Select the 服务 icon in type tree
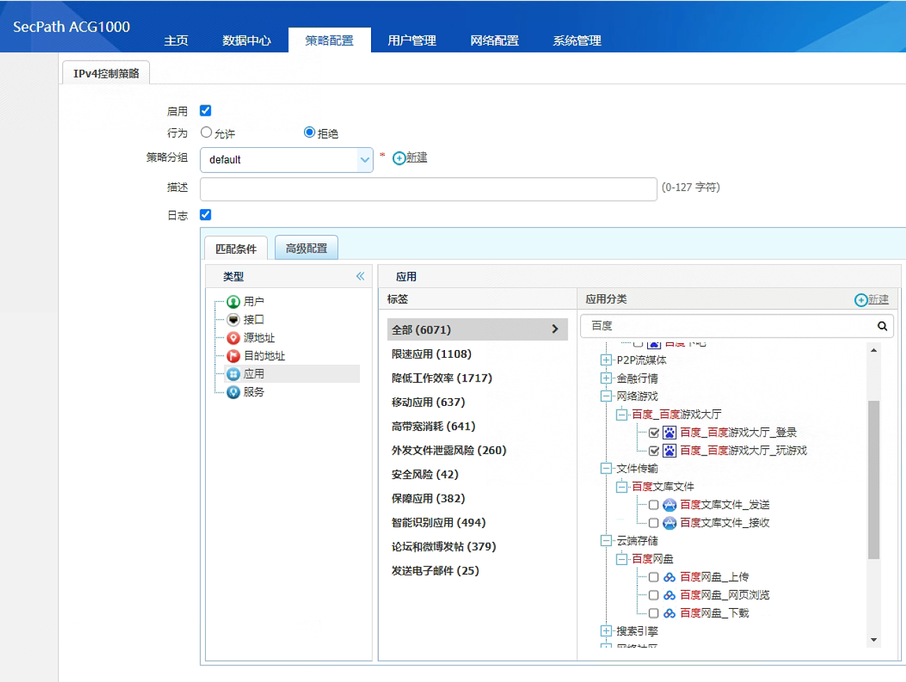This screenshot has width=906, height=682. coord(234,393)
